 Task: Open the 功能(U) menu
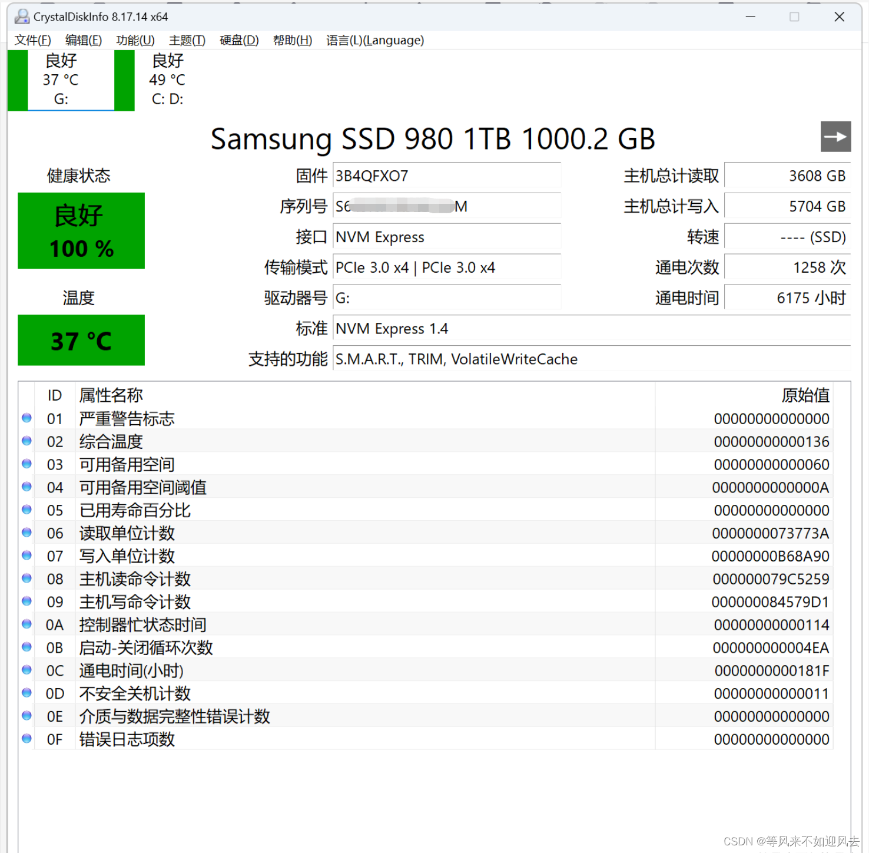pos(135,40)
